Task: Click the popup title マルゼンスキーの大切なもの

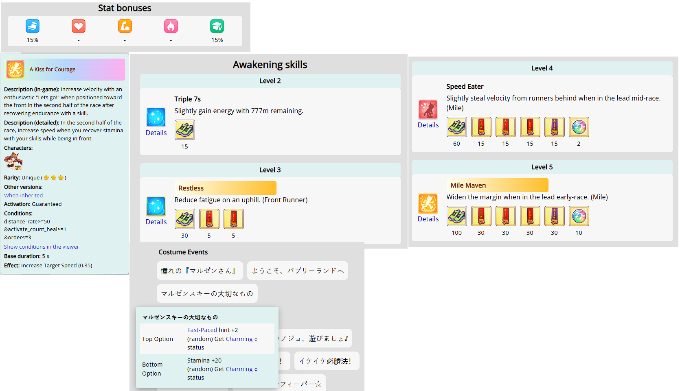Action: [x=180, y=317]
